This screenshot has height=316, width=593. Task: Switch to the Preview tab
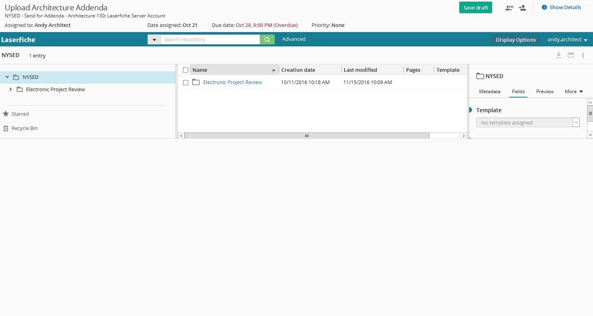click(x=545, y=92)
